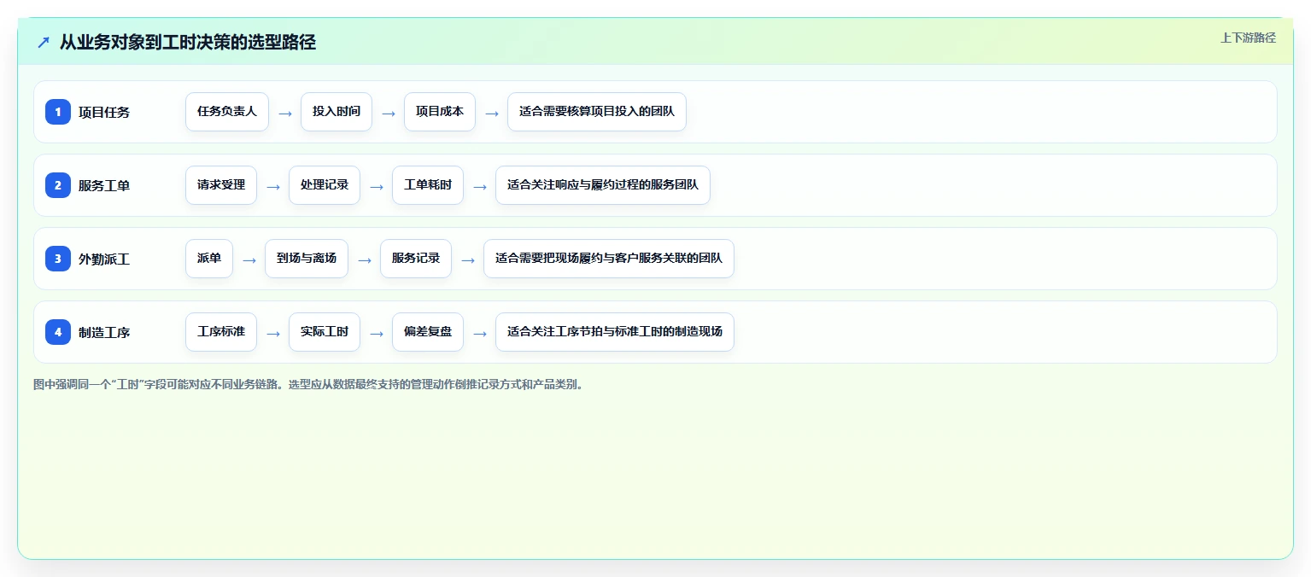Select the number 1 badge for 项目任务

click(x=58, y=112)
